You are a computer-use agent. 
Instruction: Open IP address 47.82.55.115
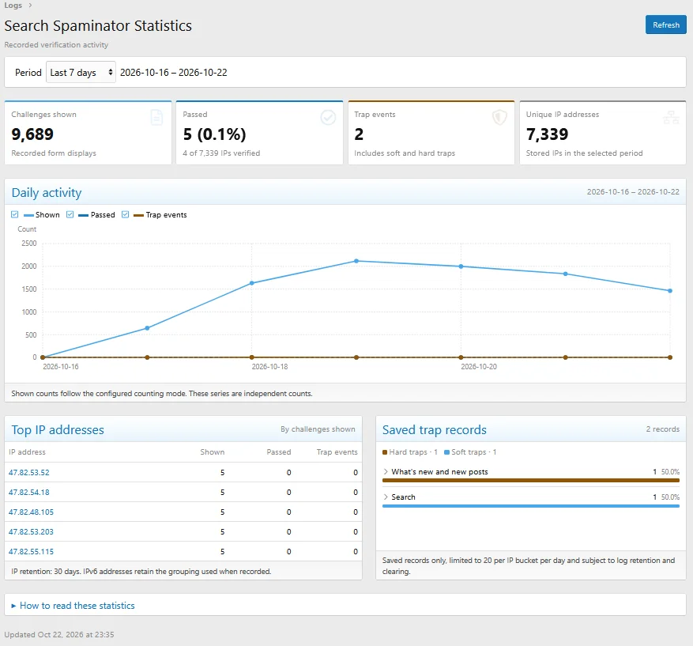(x=31, y=551)
